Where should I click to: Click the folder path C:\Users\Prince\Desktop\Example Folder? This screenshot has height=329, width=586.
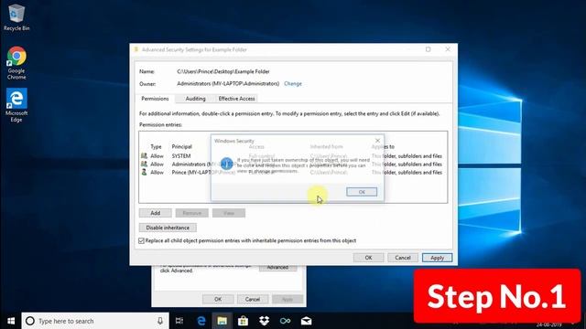click(223, 71)
